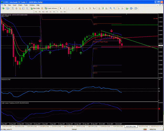Open the Data Window crosshair-target icon
The image size is (164, 131).
(17, 8)
